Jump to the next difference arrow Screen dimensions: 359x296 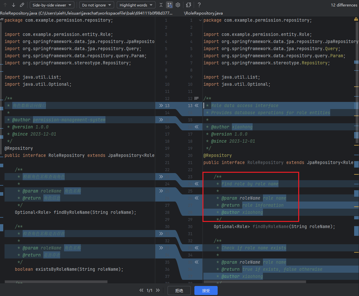pos(13,5)
